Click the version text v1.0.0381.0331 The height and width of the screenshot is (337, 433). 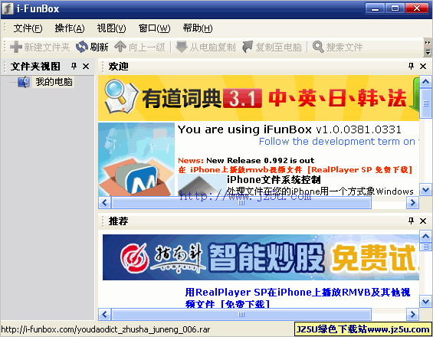pos(359,129)
